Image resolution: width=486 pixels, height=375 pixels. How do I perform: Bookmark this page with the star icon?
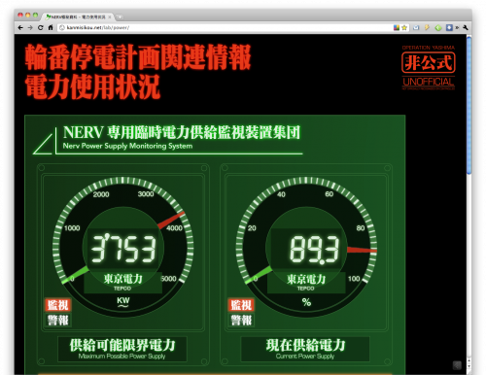404,28
